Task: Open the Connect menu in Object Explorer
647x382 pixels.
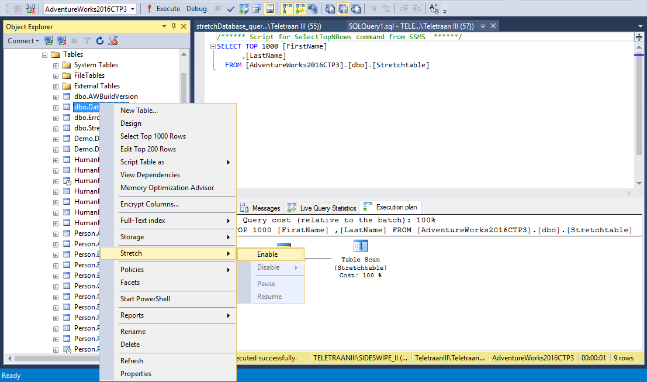Action: (23, 40)
